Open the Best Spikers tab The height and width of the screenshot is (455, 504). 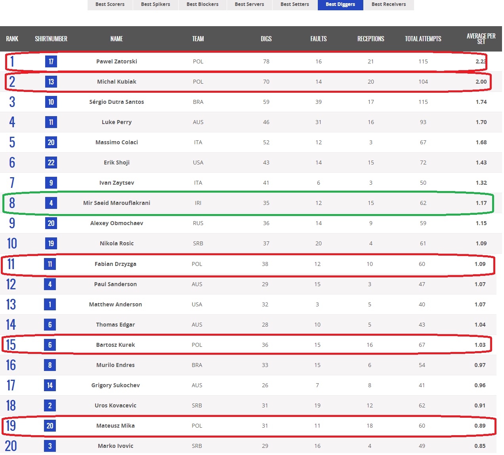(155, 4)
